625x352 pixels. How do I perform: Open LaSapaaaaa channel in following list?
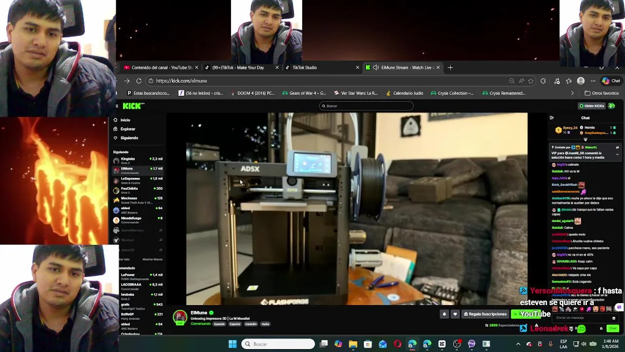138,180
